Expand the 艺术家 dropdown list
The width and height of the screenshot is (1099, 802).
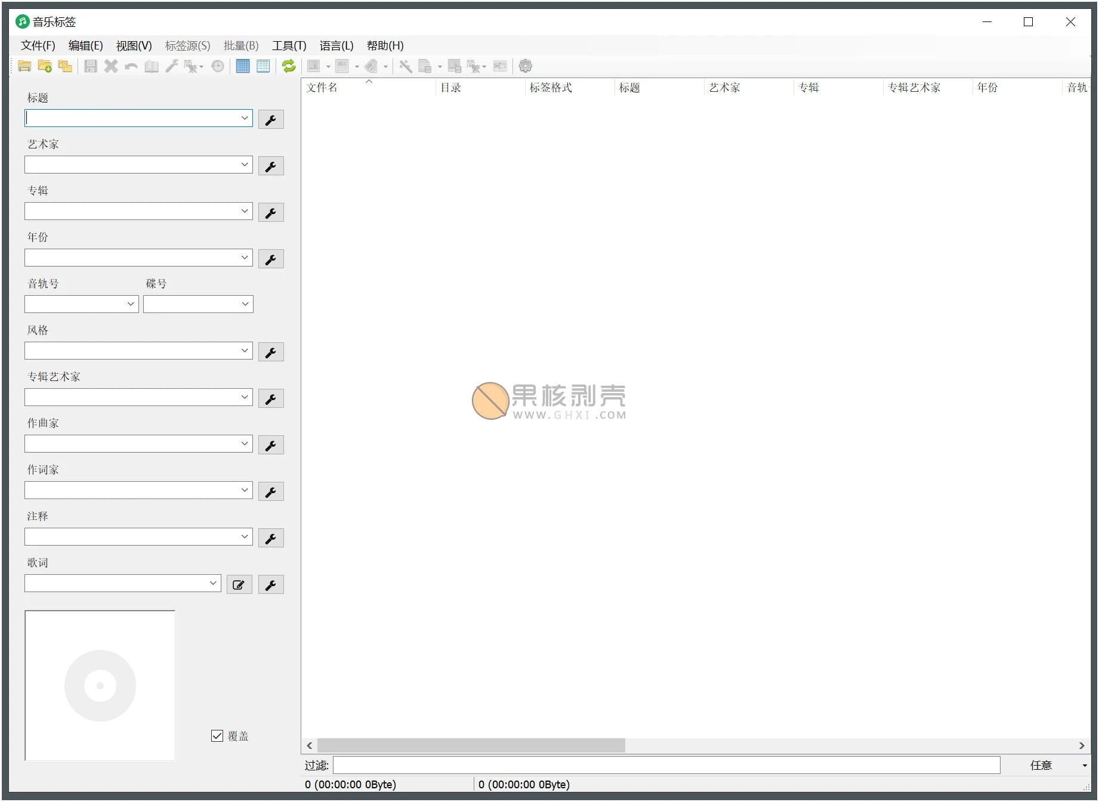(245, 165)
